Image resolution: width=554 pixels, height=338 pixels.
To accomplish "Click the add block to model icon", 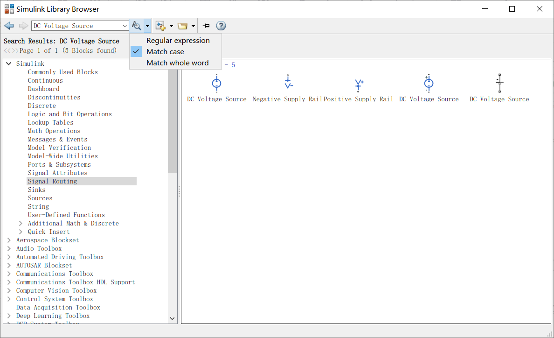I will coord(160,26).
